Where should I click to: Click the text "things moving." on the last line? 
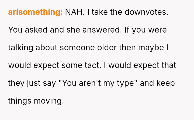(36, 101)
